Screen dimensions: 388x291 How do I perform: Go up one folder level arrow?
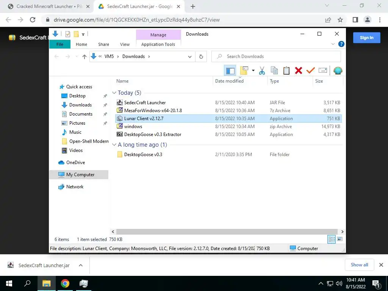coord(84,57)
